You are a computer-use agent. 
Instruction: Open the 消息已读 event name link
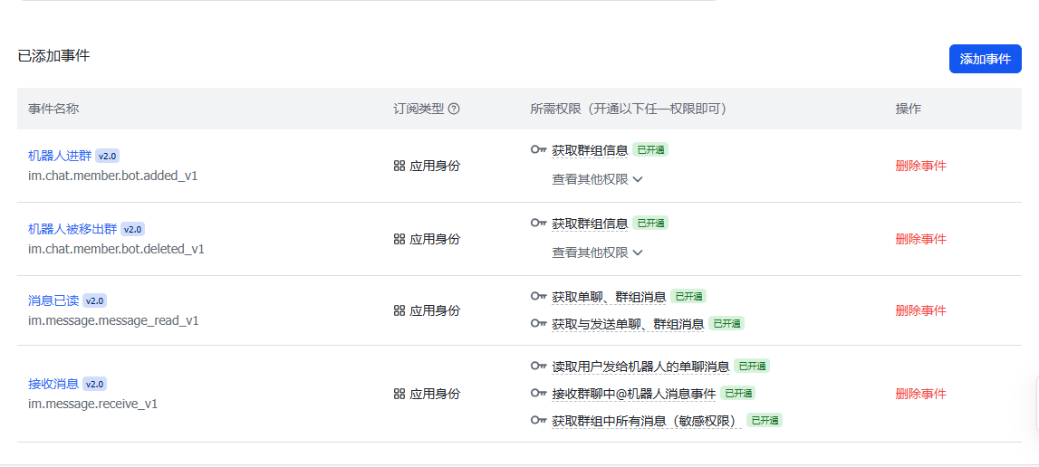[53, 300]
